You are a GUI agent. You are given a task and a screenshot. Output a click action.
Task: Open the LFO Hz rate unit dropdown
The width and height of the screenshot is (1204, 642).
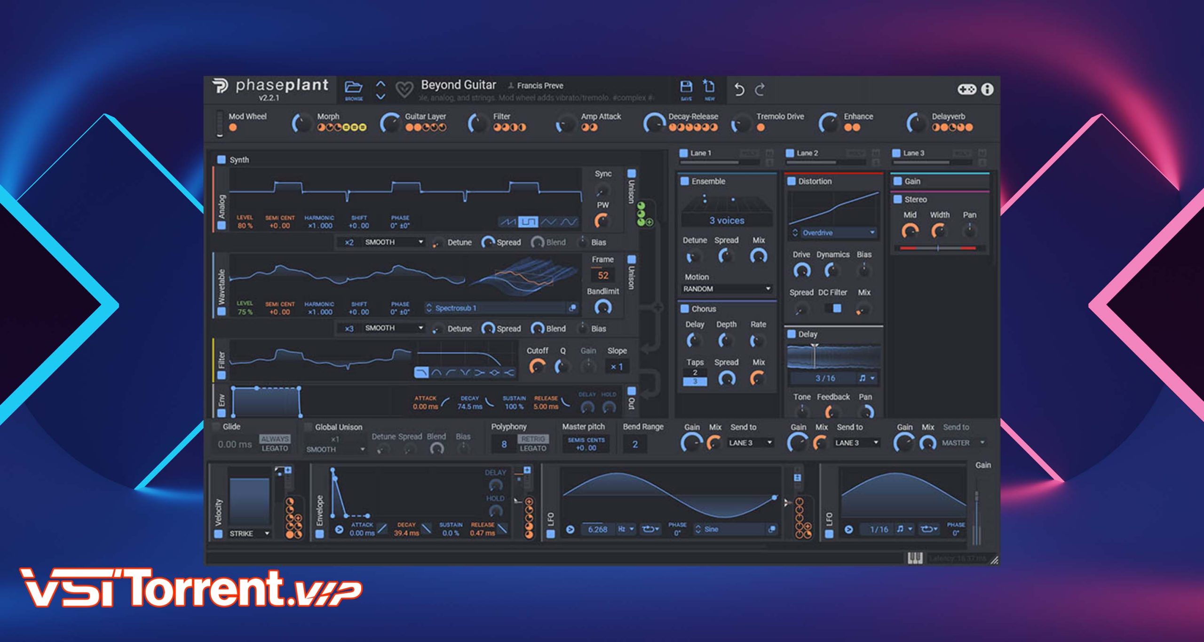pos(626,529)
